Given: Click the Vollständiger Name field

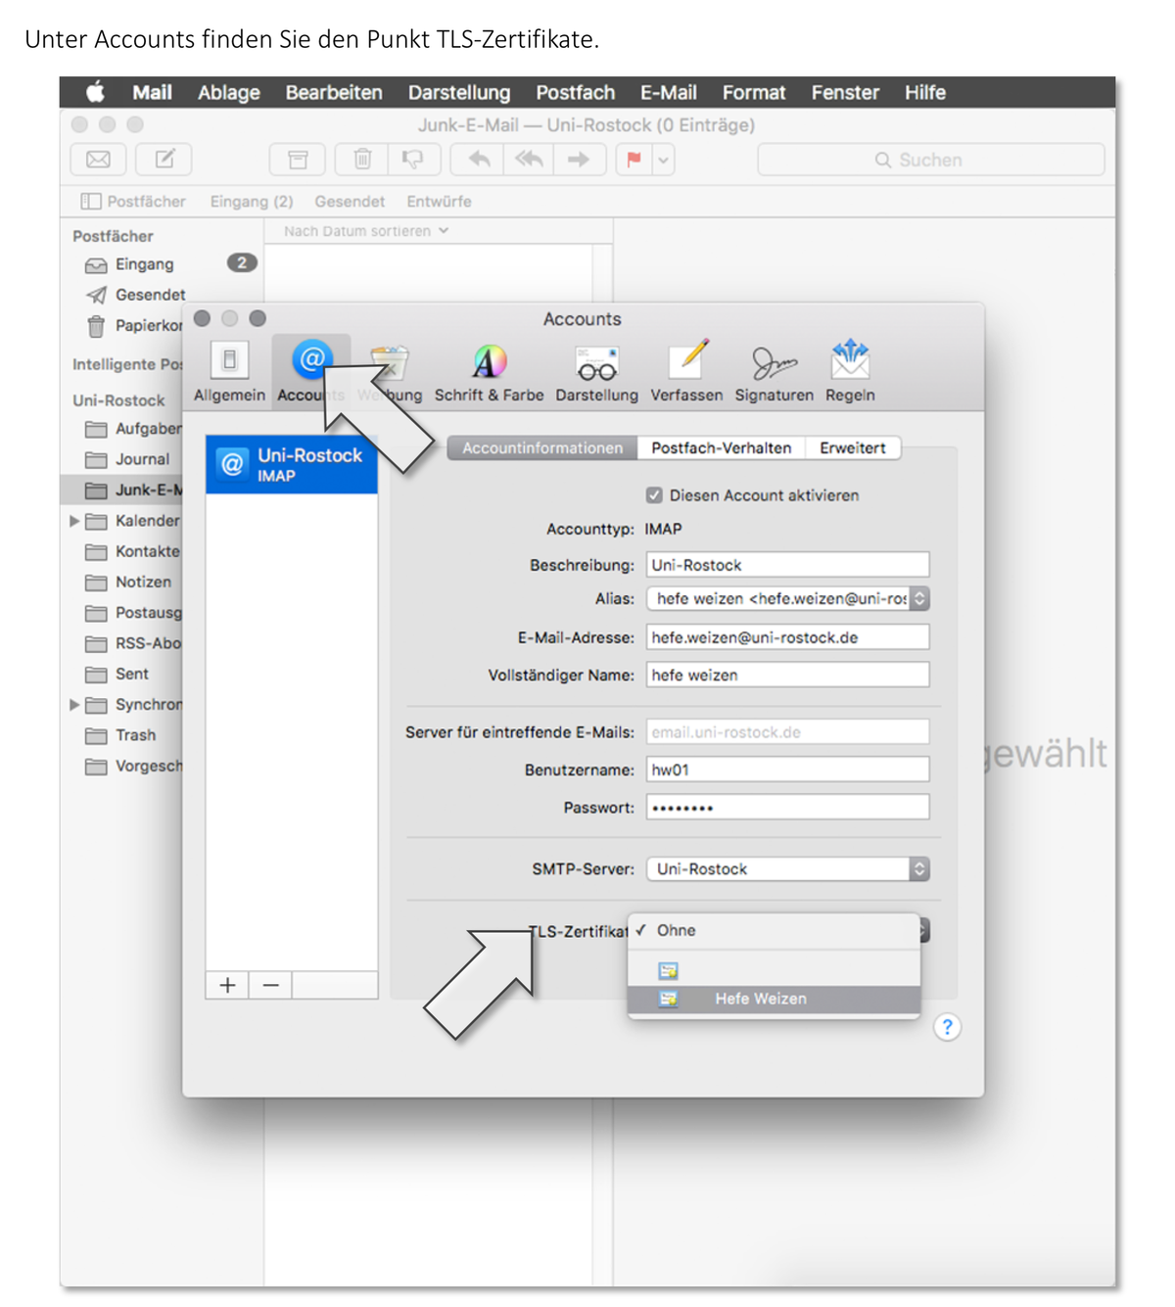Looking at the screenshot, I should point(787,675).
